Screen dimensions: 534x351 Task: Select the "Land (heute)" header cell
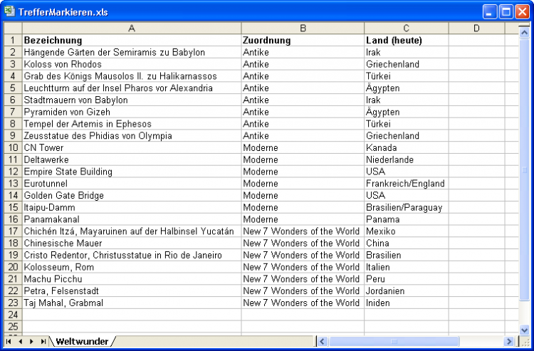point(406,41)
